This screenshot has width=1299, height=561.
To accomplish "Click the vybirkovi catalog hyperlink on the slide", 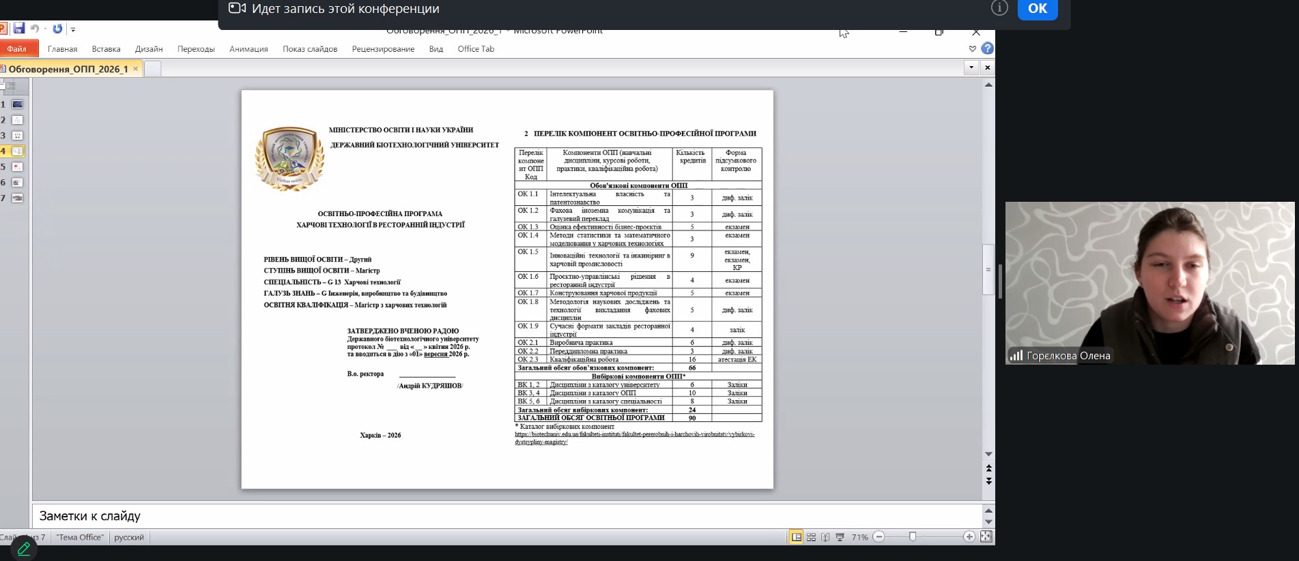I will 634,434.
